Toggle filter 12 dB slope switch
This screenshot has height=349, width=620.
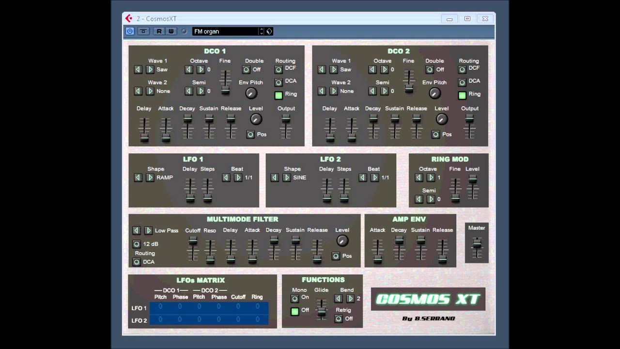coord(137,244)
